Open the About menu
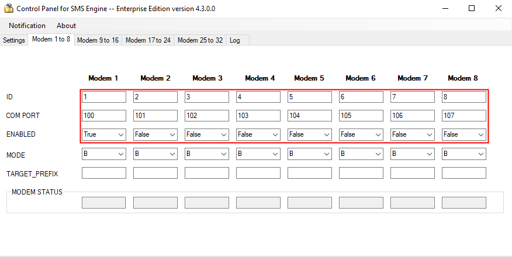The height and width of the screenshot is (257, 512). [66, 26]
